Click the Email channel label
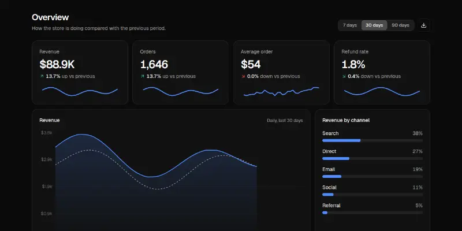 [x=329, y=169]
